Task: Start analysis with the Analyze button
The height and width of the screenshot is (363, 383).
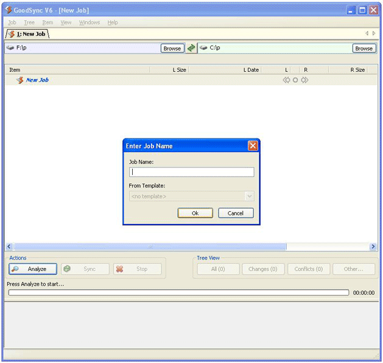Action: point(33,269)
